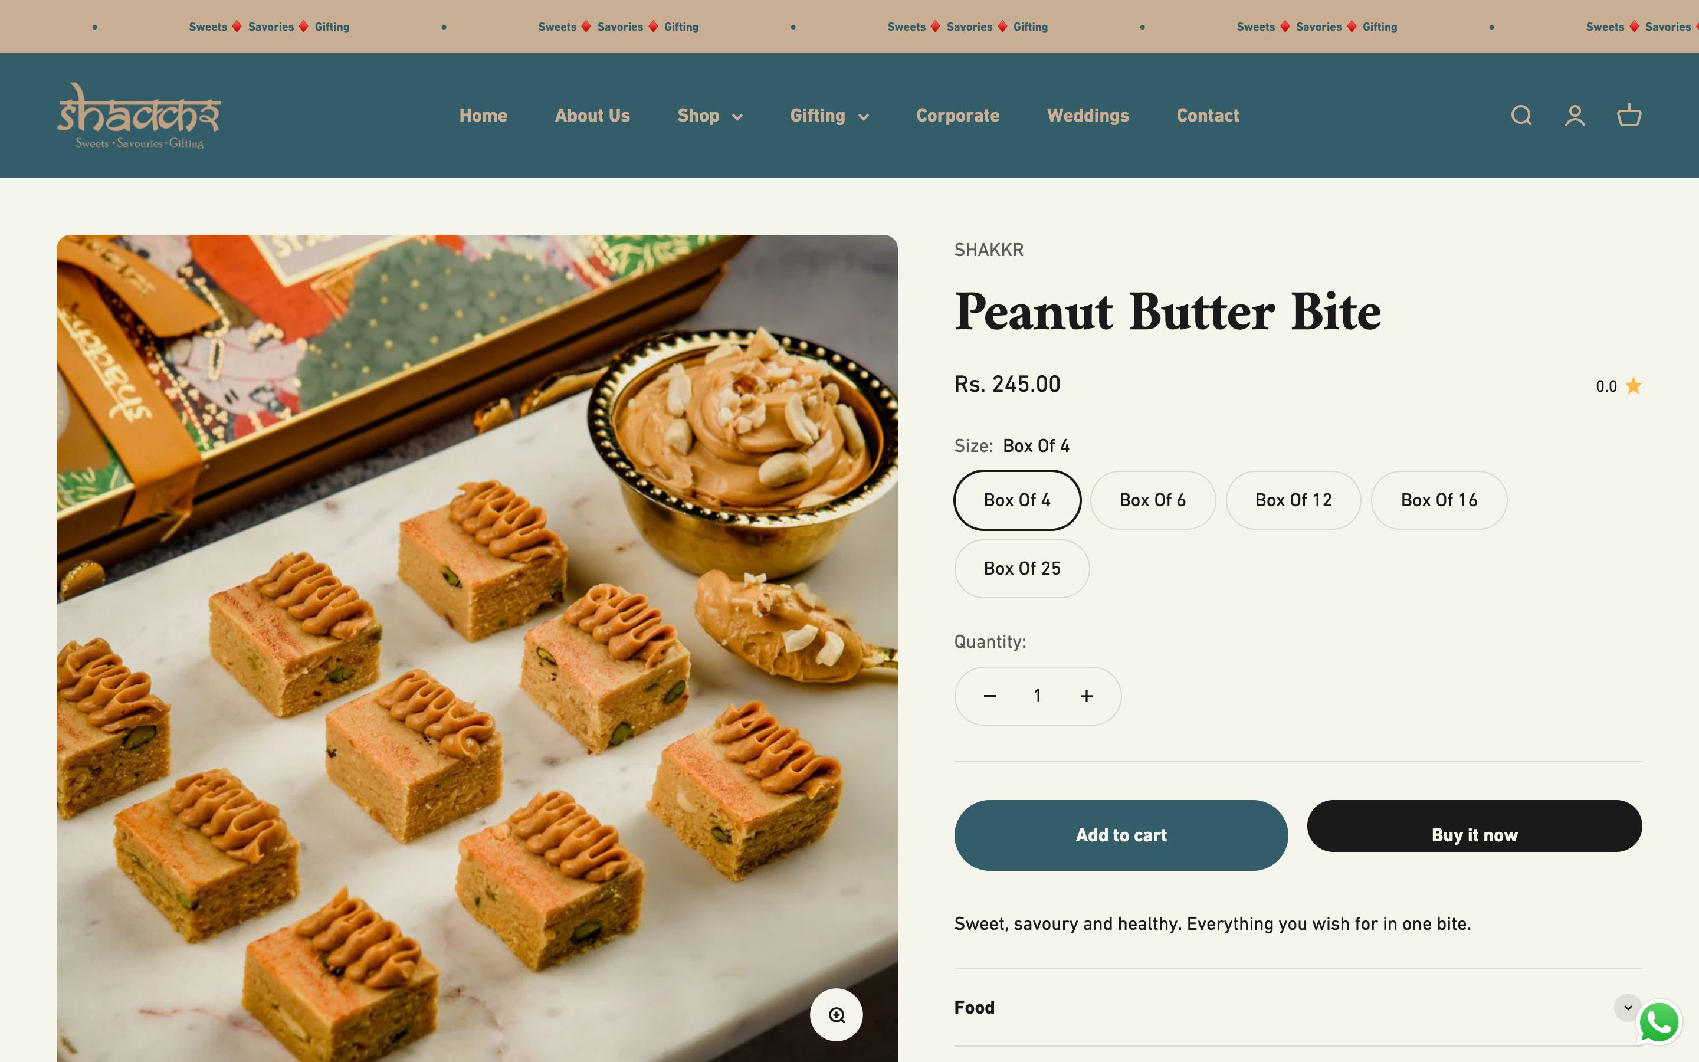Expand the Gifting navigation menu
The width and height of the screenshot is (1699, 1062).
829,115
